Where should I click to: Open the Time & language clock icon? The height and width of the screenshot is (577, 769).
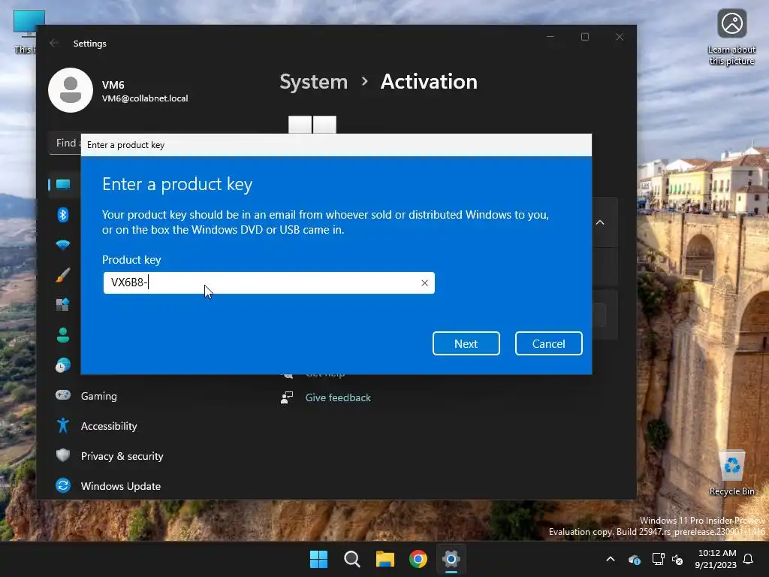63,366
